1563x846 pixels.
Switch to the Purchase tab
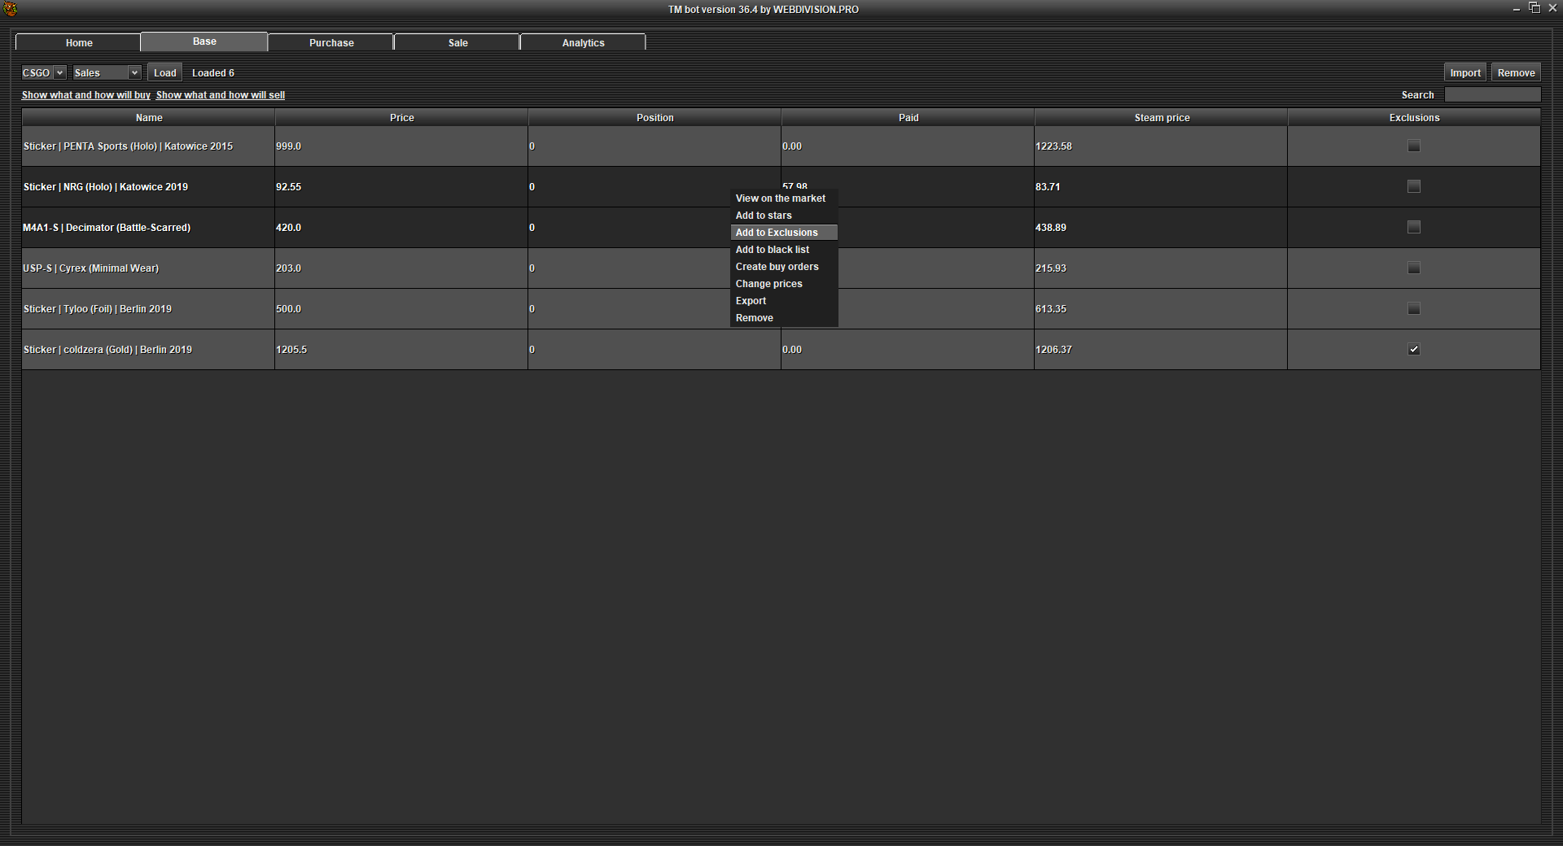[331, 42]
